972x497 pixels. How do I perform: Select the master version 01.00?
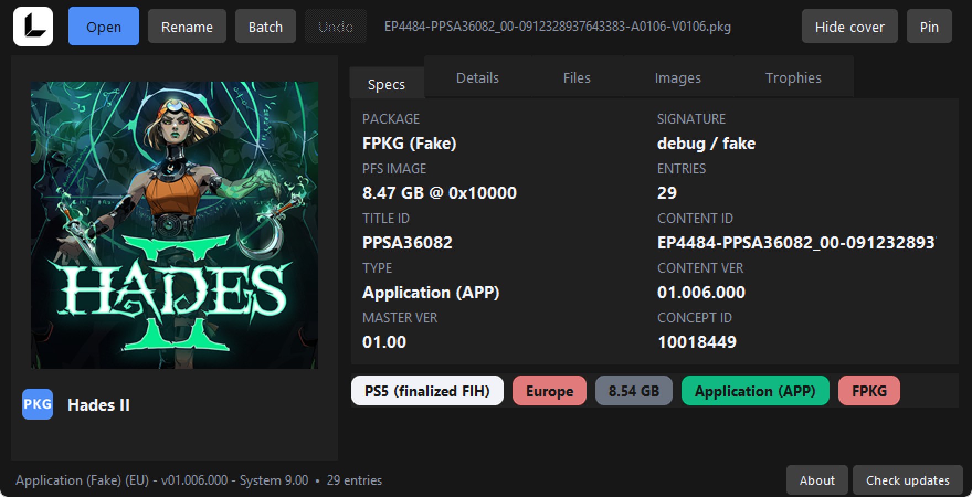tap(384, 342)
